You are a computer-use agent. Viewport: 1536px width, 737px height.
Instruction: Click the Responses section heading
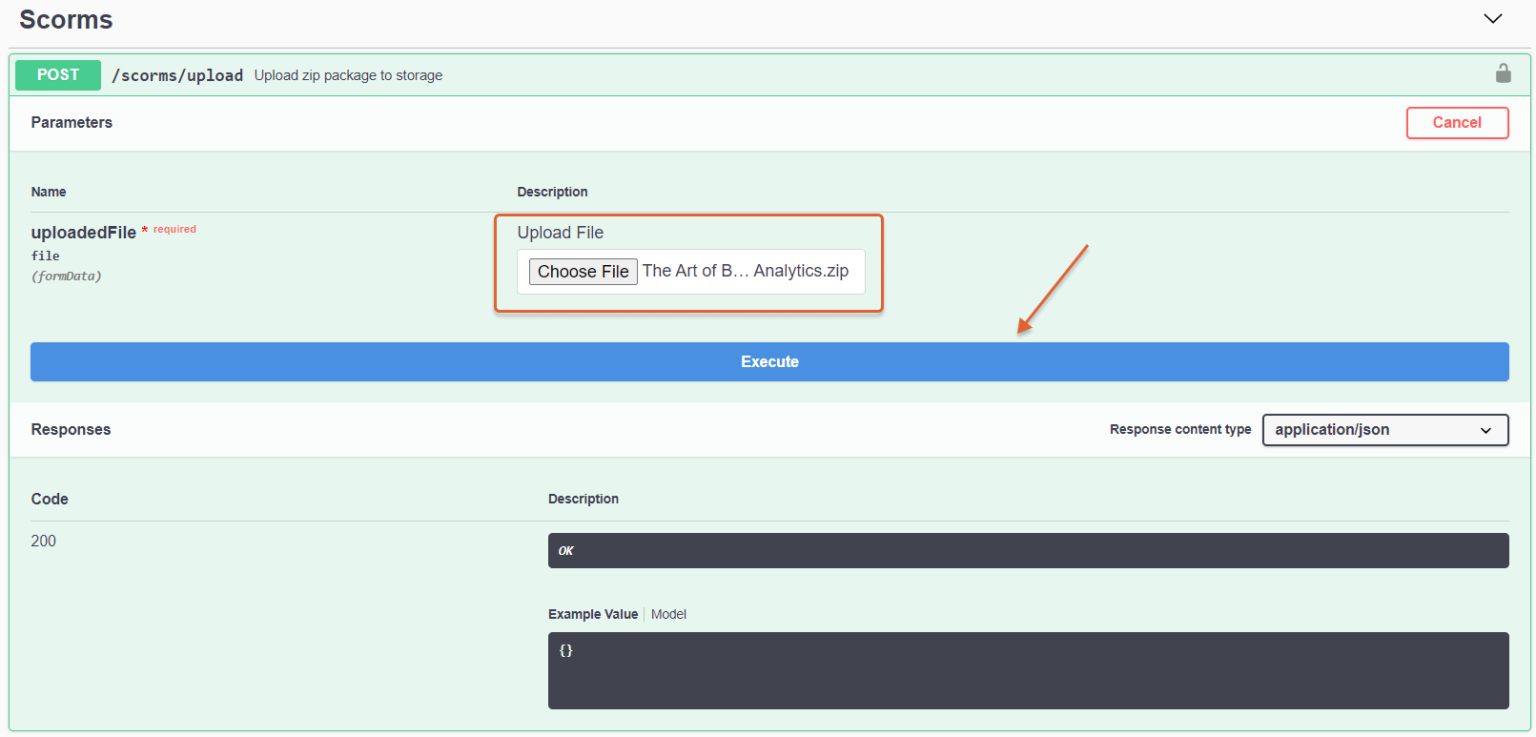point(71,430)
